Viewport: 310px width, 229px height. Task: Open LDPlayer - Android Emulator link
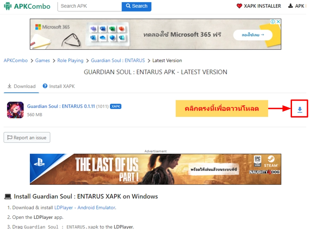click(x=85, y=208)
